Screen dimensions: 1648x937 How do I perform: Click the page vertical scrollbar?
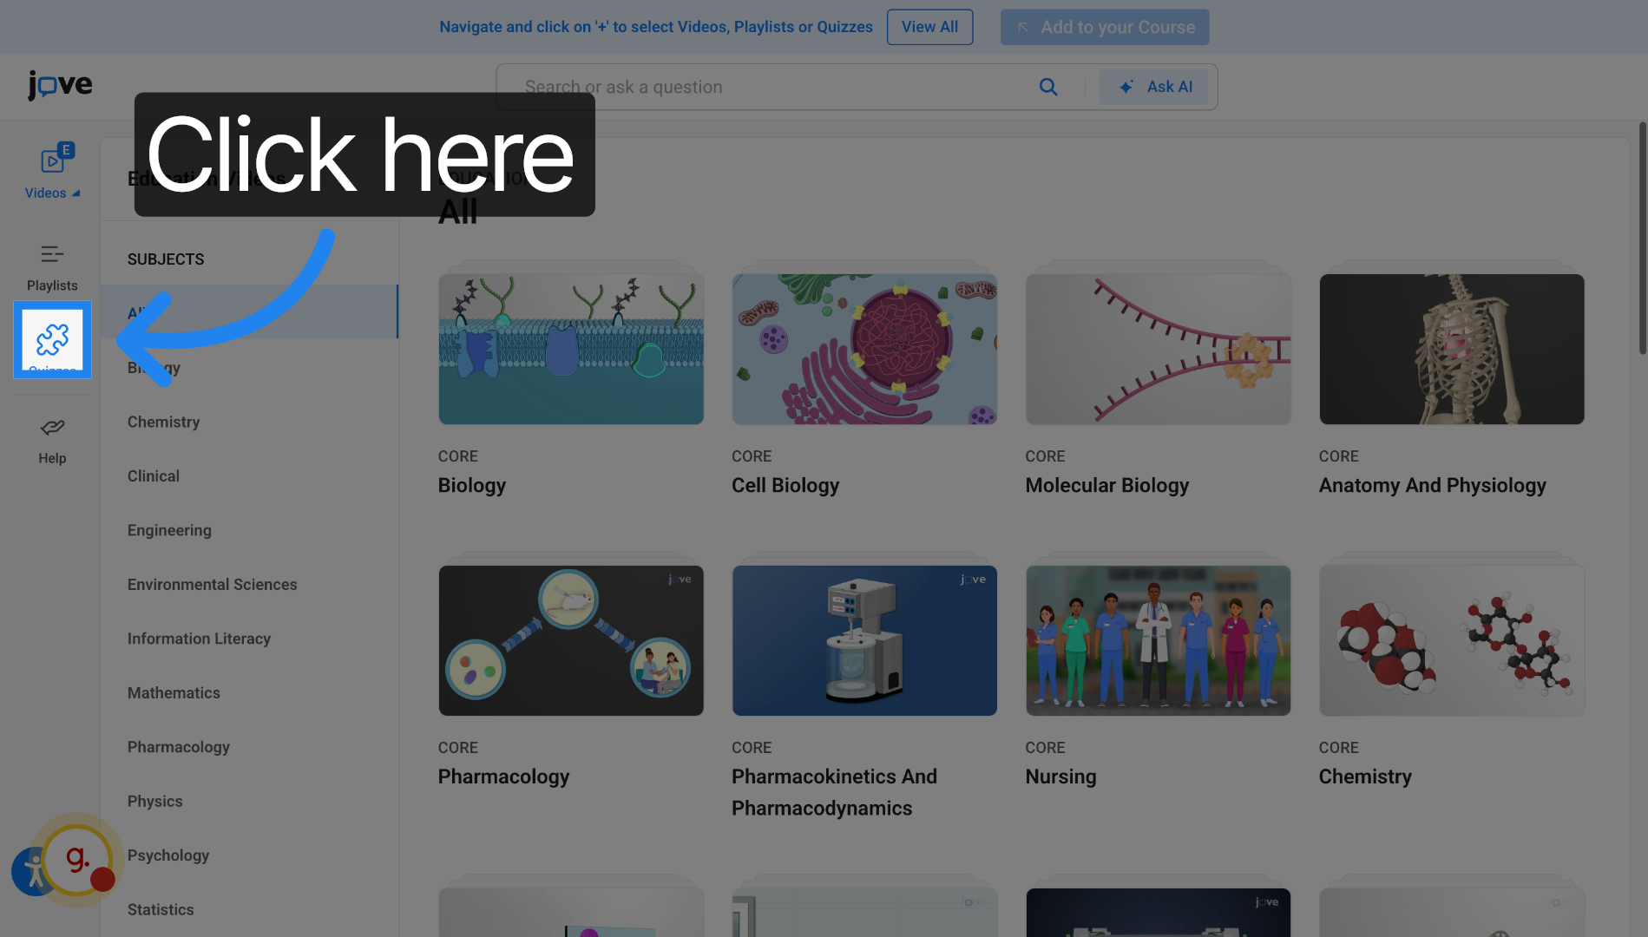coord(1642,238)
